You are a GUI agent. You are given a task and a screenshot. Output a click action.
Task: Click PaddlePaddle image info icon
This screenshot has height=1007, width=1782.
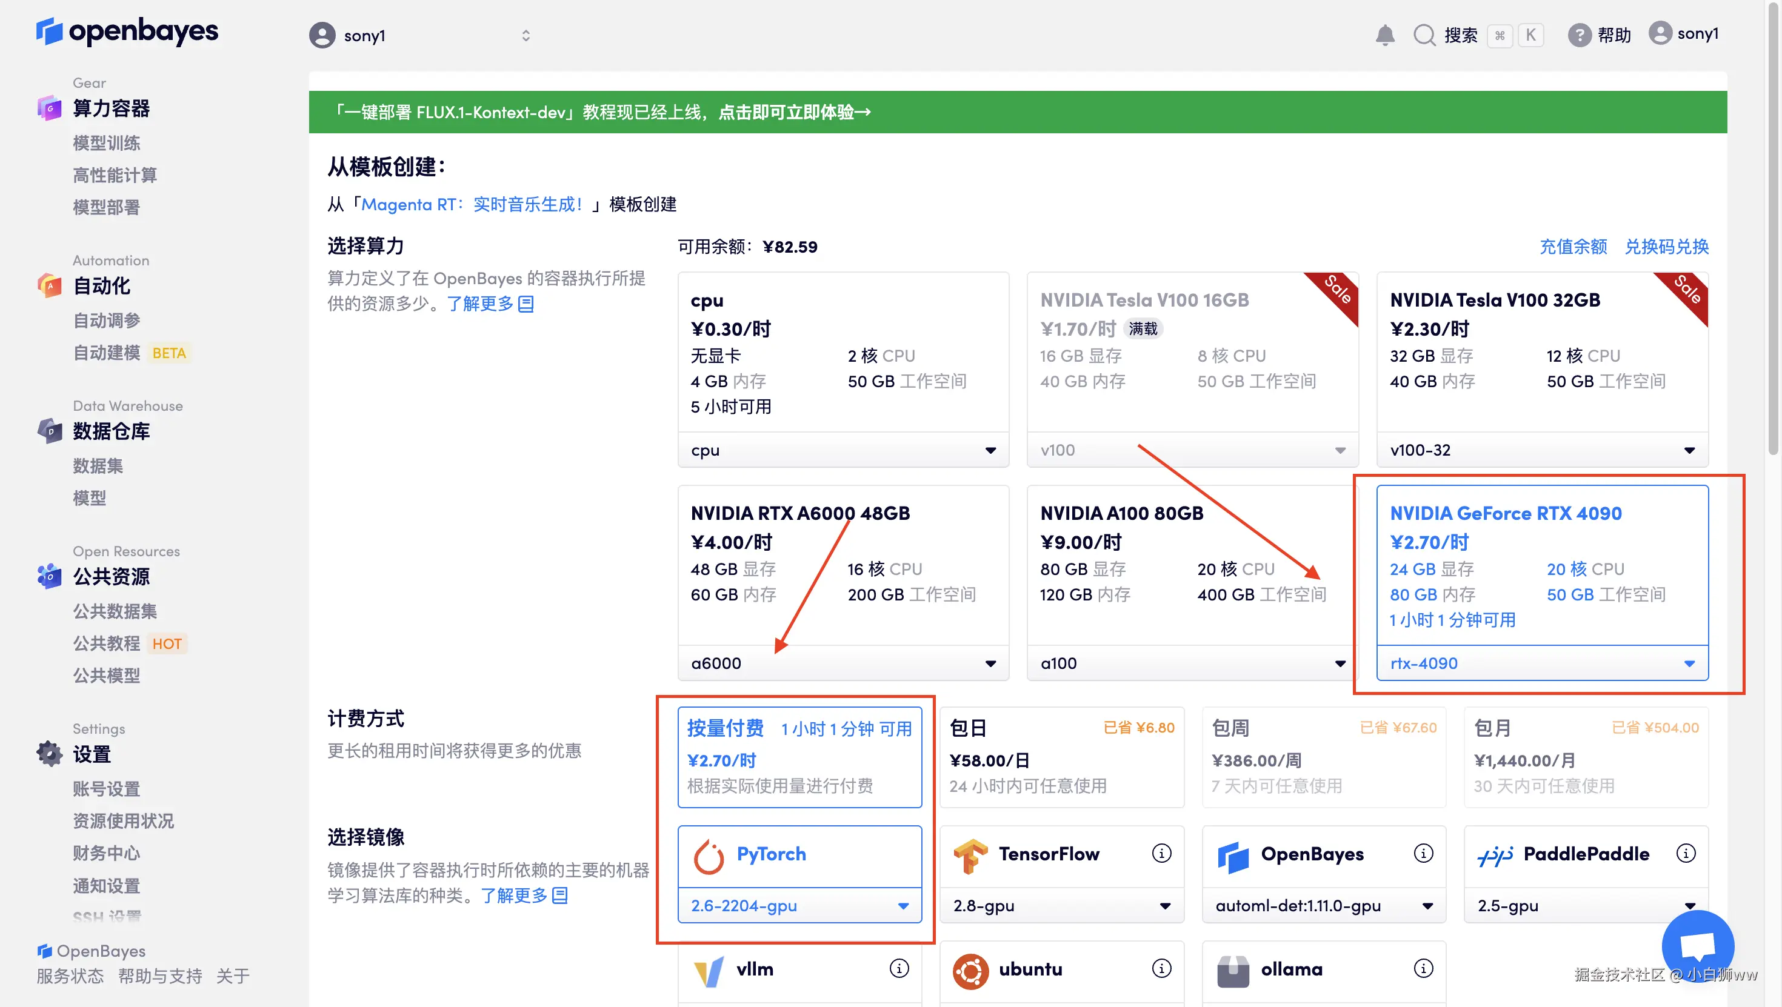[1686, 854]
